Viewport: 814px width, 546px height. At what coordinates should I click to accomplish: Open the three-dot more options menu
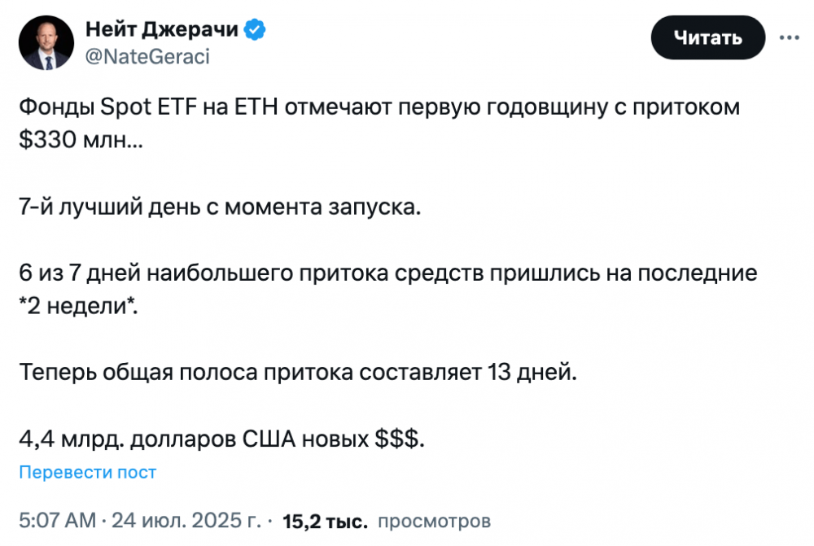click(x=789, y=37)
